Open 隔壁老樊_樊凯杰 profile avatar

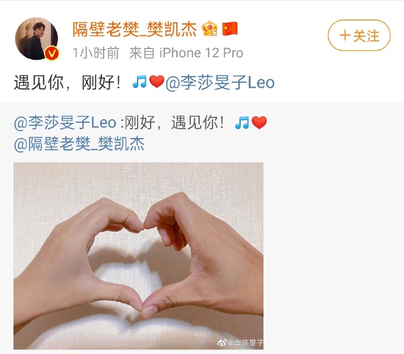pyautogui.click(x=36, y=39)
